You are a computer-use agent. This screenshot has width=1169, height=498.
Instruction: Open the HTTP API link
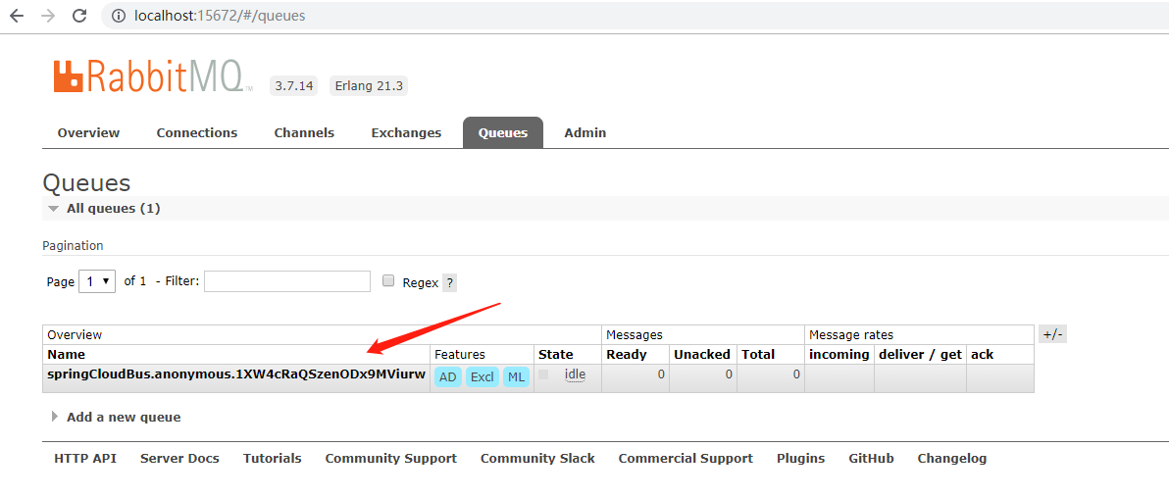coord(85,459)
